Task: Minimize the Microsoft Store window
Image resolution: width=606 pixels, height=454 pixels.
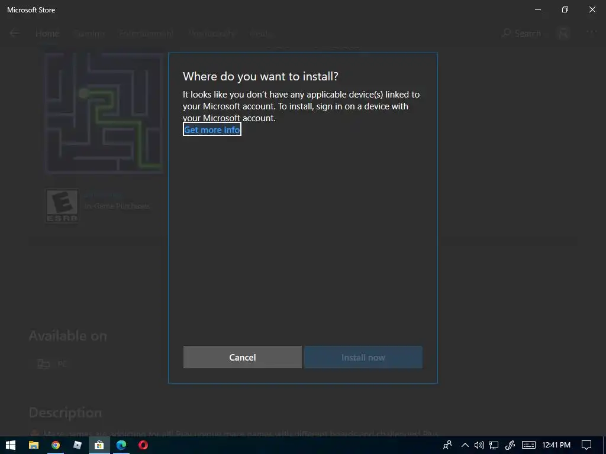Action: click(x=537, y=9)
